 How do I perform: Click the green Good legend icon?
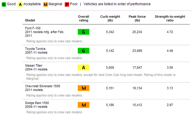[x=4, y=5]
